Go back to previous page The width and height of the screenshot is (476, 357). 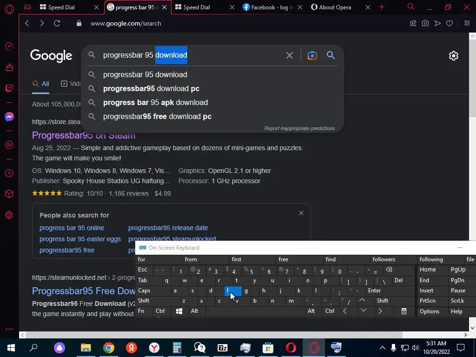[27, 23]
